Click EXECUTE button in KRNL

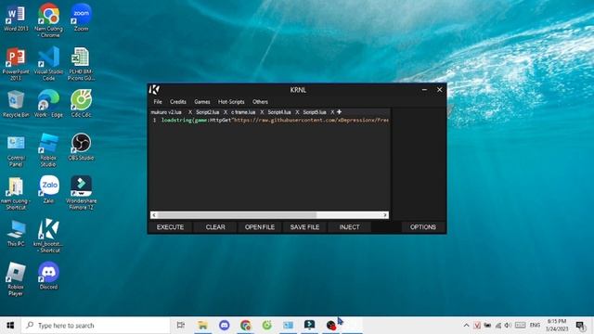(170, 226)
